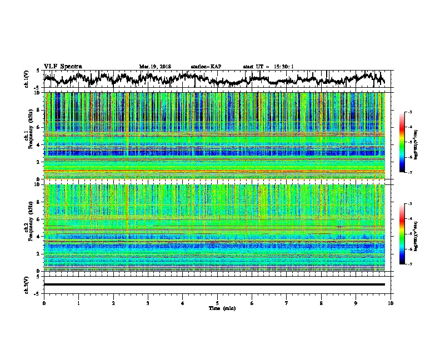The image size is (440, 340).
Task: Click the ch.2 "Frequency (kHz)" axis label
Action: pyautogui.click(x=31, y=221)
